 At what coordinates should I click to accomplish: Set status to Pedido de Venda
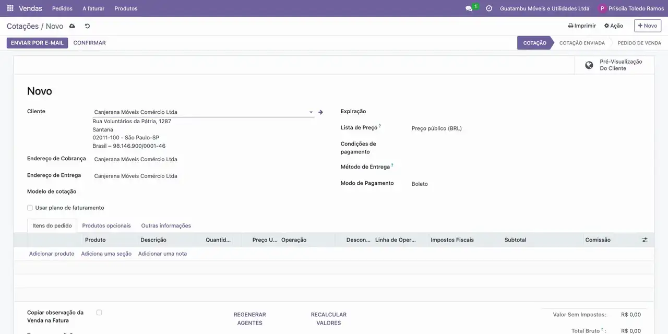coord(639,43)
